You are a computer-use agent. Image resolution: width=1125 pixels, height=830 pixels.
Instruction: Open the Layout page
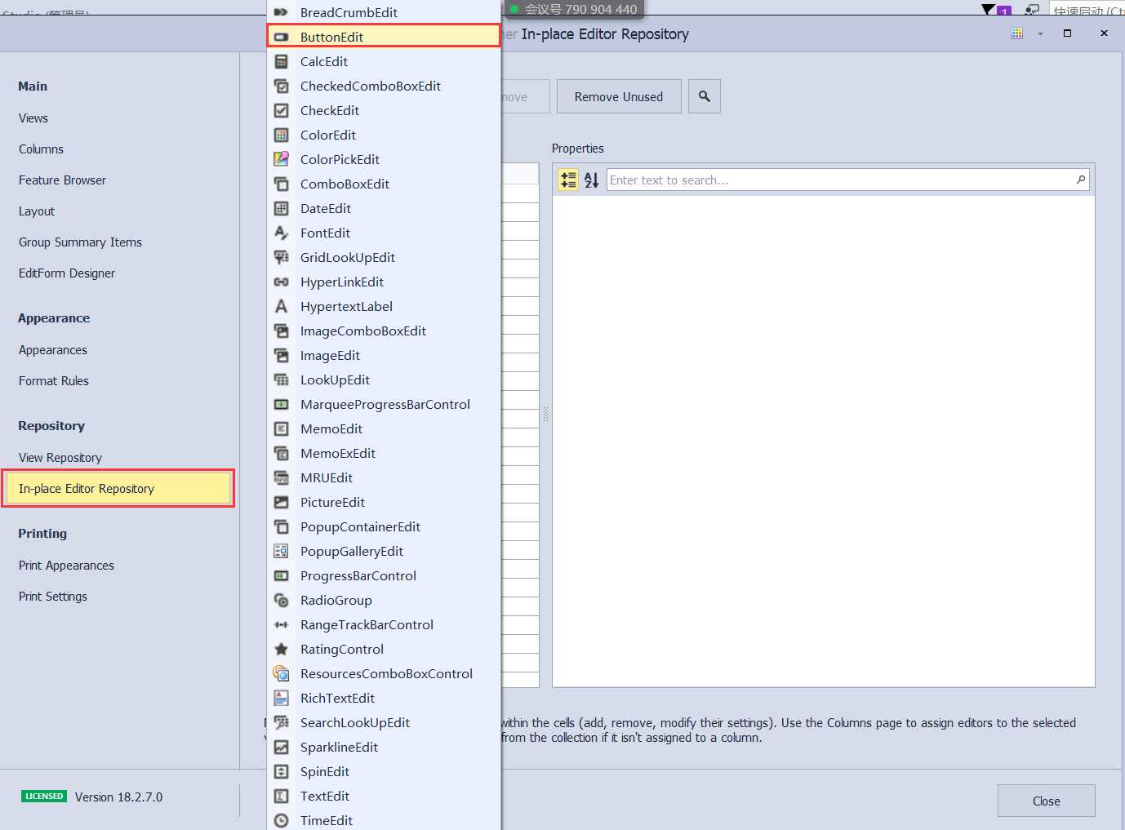[x=37, y=211]
